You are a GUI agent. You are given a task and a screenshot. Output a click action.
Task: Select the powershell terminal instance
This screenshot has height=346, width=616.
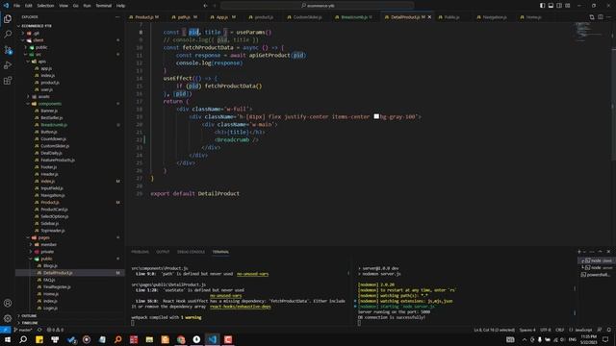click(596, 275)
